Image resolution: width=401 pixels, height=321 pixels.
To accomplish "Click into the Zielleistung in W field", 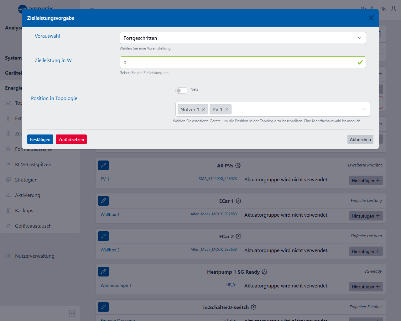I will [x=238, y=62].
